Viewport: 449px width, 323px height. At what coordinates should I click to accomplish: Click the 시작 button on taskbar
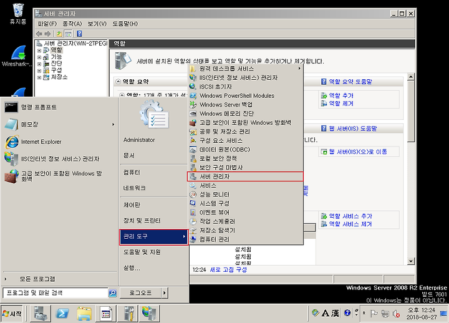(x=12, y=314)
